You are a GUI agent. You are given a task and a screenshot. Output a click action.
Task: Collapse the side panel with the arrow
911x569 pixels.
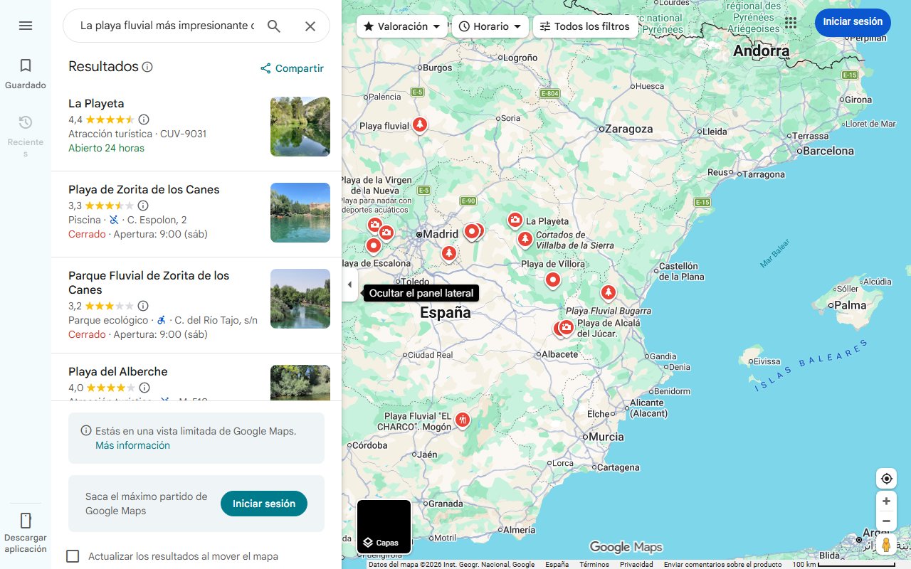click(x=349, y=284)
